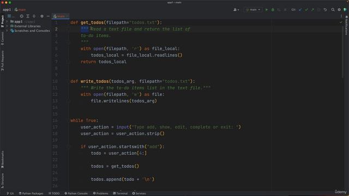Open Search Everywhere magnifier
This screenshot has width=349, height=196.
coord(333,10)
